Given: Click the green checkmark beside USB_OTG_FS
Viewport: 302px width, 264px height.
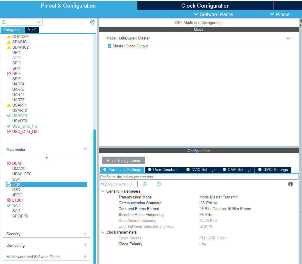Looking at the screenshot, I should click(x=9, y=126).
